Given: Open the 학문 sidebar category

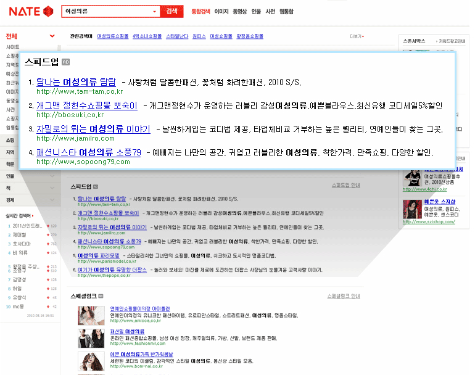Looking at the screenshot, I should coord(10,164).
